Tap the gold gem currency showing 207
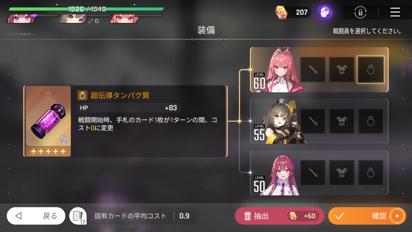Viewport: 412px width, 232px height. 293,12
